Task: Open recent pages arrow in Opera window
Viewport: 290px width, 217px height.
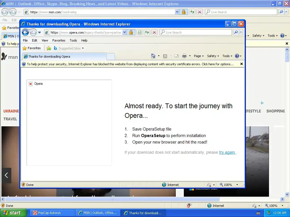Action: (39, 32)
